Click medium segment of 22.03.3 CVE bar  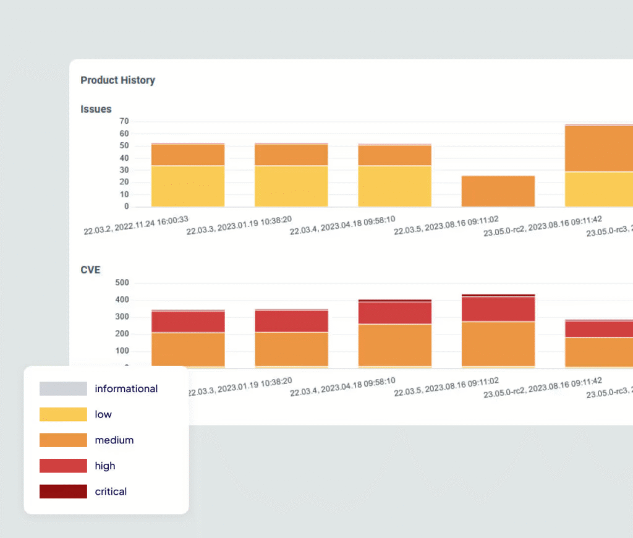coord(291,349)
